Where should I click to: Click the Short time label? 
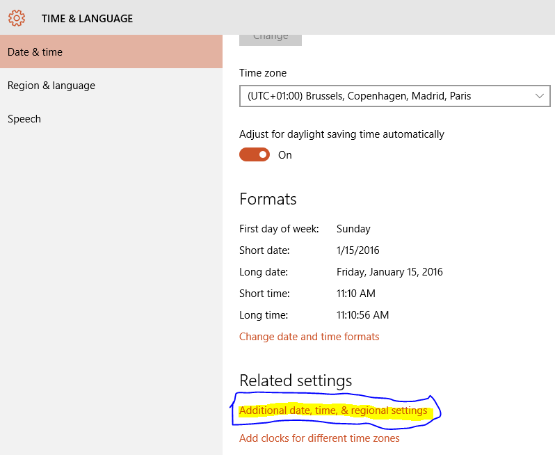tap(264, 294)
